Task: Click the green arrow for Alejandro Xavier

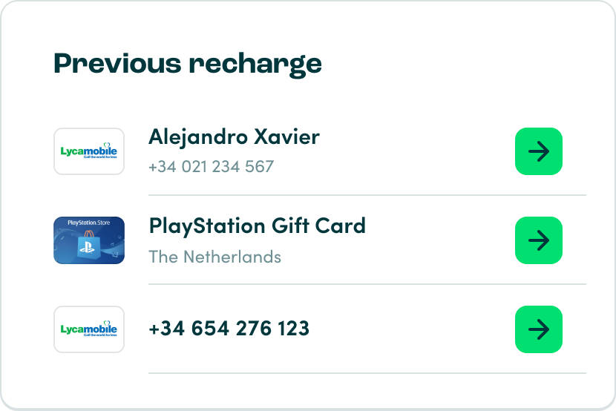Action: [x=538, y=151]
